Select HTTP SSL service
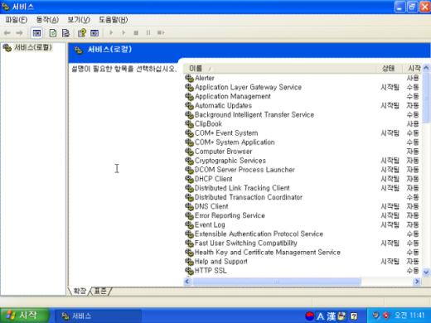Image resolution: width=431 pixels, height=323 pixels. [x=211, y=270]
